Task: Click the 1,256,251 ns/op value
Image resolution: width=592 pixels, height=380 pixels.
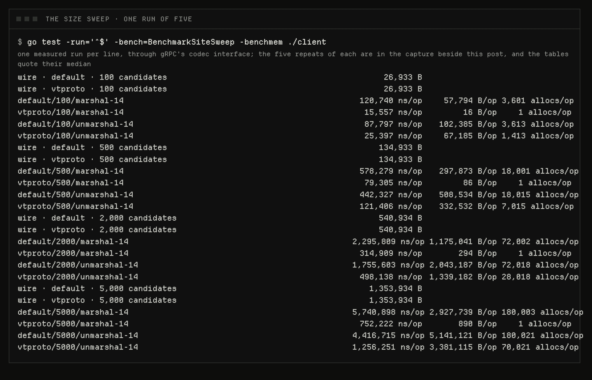Action: [388, 347]
